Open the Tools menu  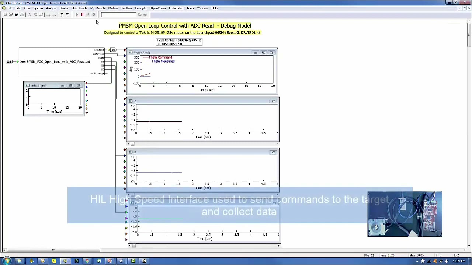click(x=190, y=8)
